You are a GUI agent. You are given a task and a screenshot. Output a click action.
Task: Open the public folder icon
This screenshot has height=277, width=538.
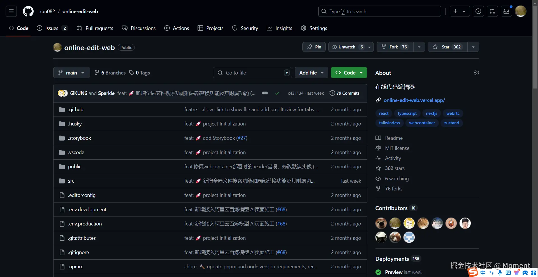coord(62,167)
